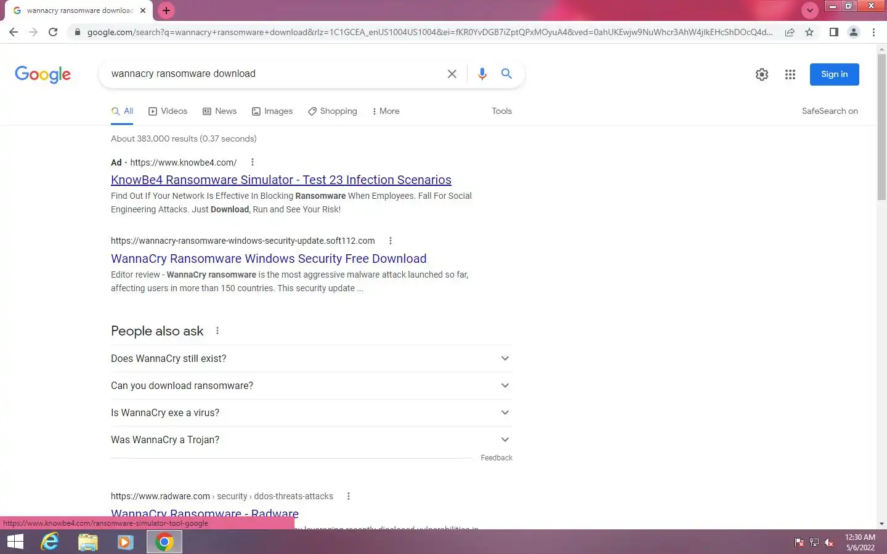Open Google quick settings gear

(762, 74)
